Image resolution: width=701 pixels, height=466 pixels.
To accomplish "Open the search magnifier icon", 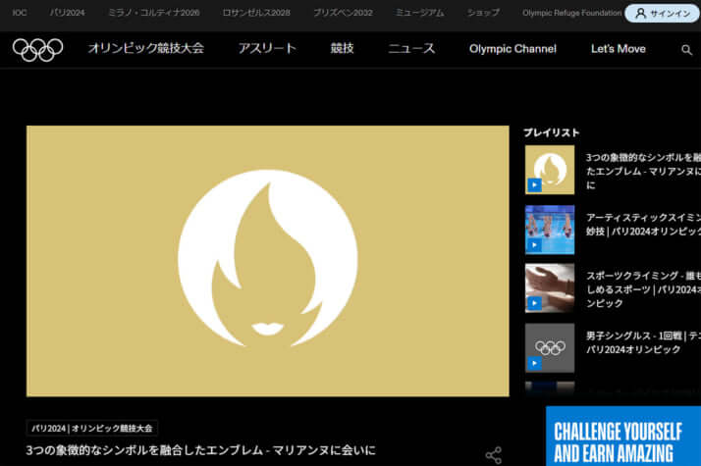I will pyautogui.click(x=686, y=50).
